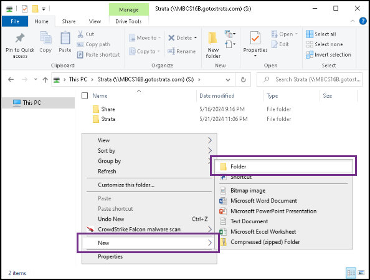Click the Refresh address bar icon
This screenshot has height=280, width=370.
tap(243, 80)
